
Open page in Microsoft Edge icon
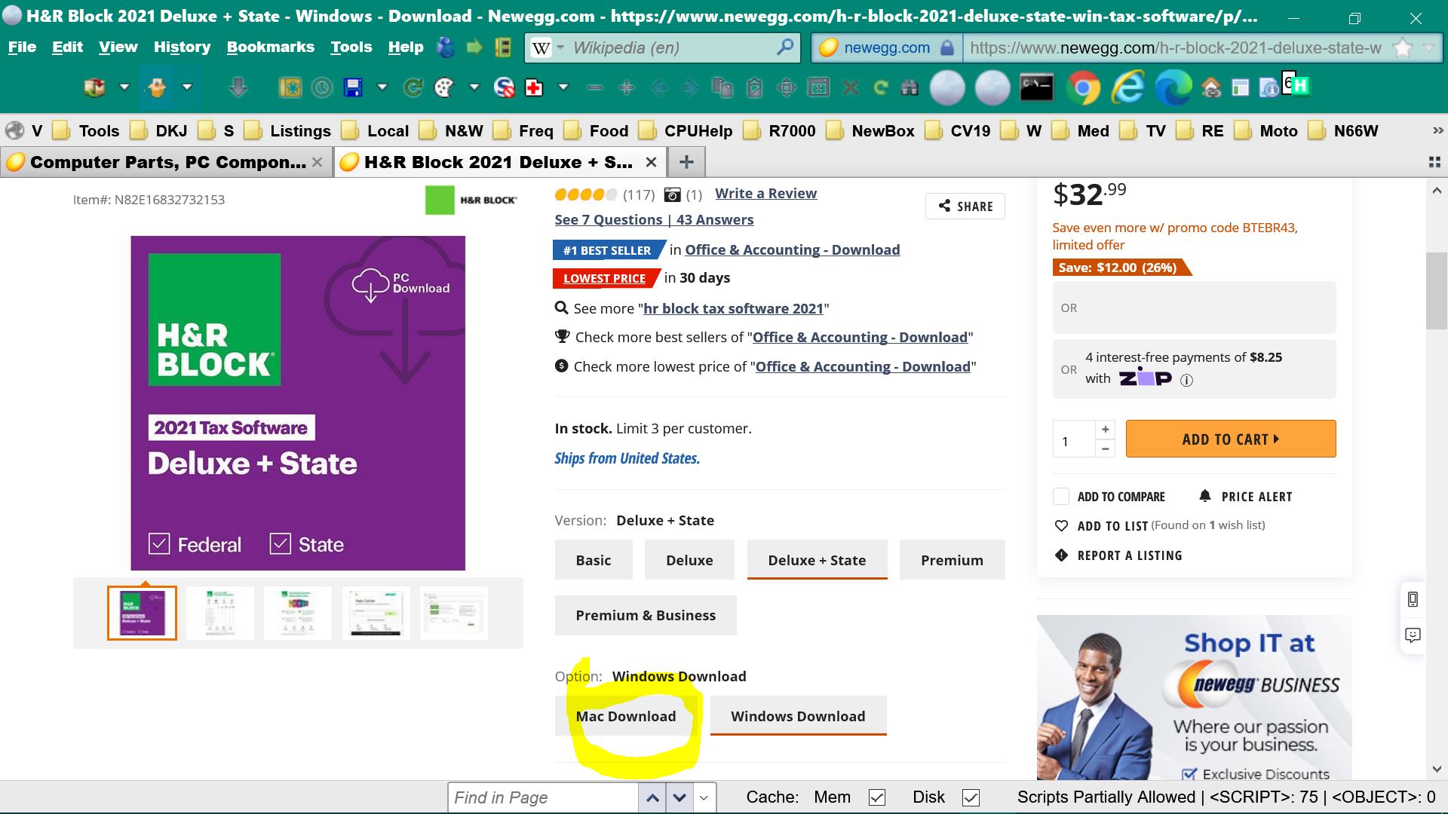pos(1173,88)
